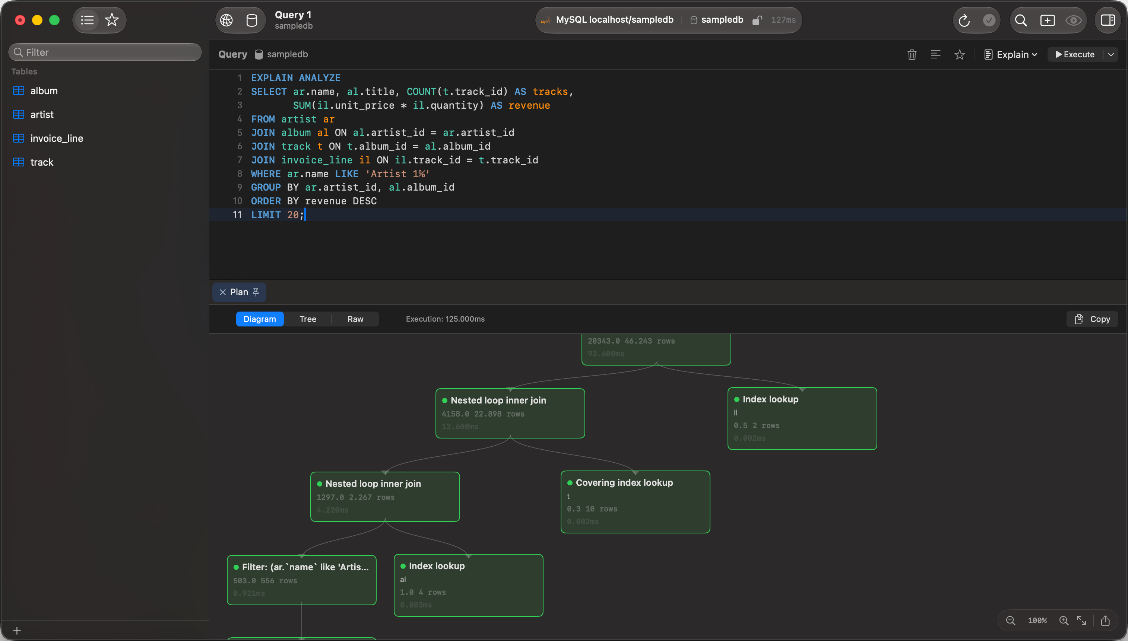Select the Covering index lookup t node
The image size is (1128, 641).
[x=635, y=502]
